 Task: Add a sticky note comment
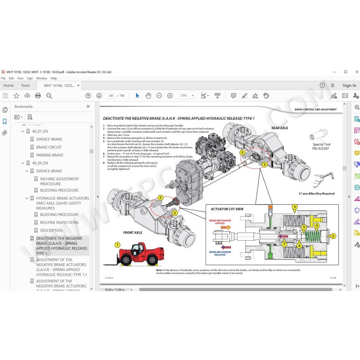tap(233, 96)
